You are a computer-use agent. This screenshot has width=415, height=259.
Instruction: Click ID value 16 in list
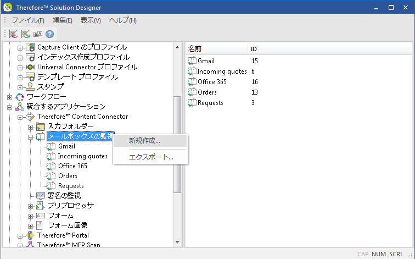pyautogui.click(x=255, y=81)
